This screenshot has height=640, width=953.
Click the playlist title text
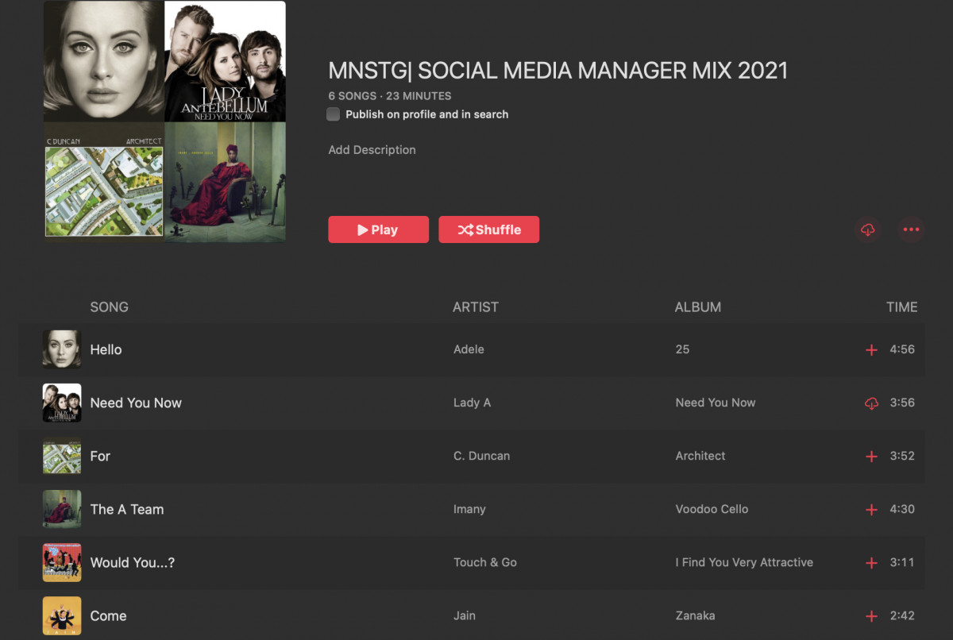558,71
